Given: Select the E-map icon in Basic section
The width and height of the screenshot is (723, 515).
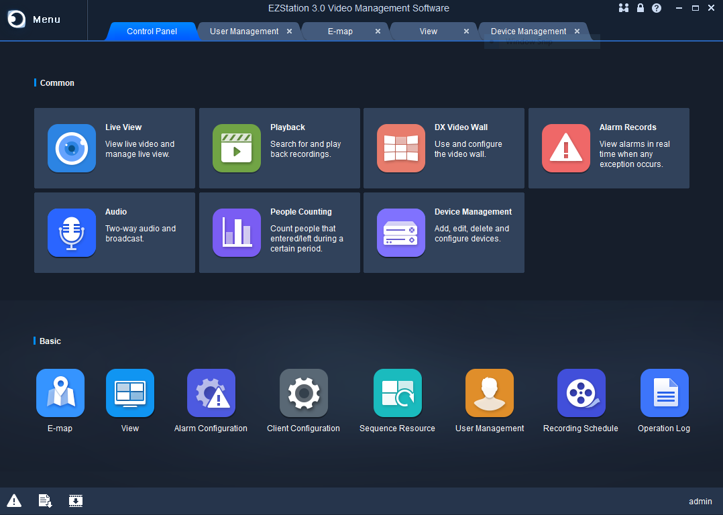Looking at the screenshot, I should click(x=60, y=393).
